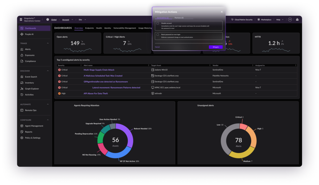The image size is (319, 185).
Task: Switch to the Health dashboard tab
Action: pos(99,28)
